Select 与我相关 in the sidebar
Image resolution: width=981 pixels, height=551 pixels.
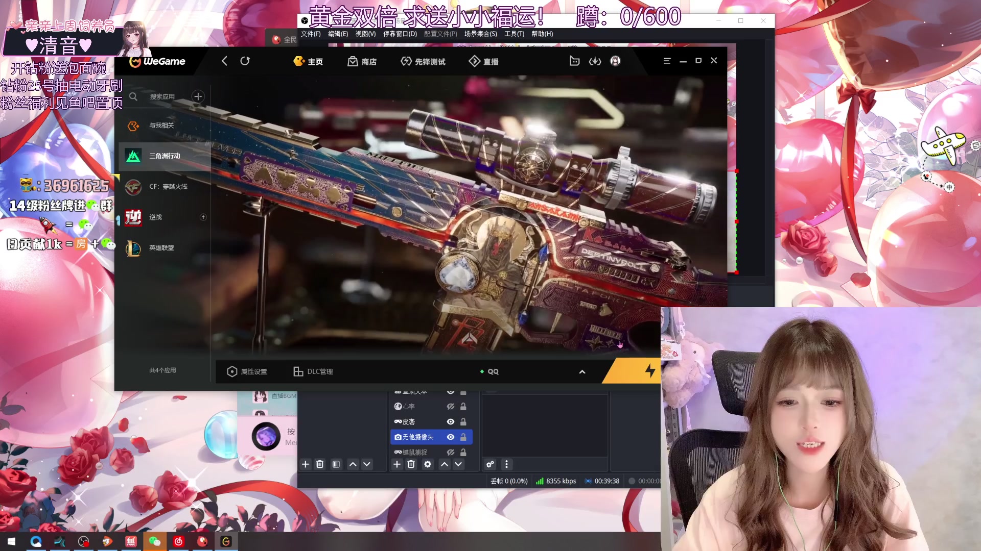click(x=165, y=126)
